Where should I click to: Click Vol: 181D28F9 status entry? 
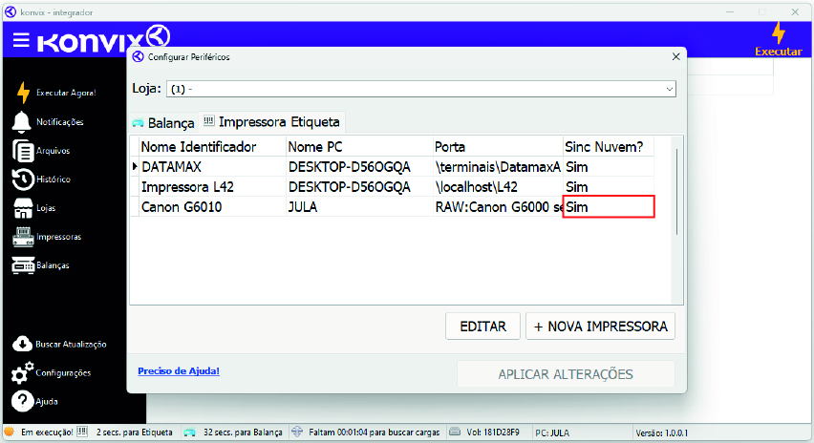pos(492,432)
